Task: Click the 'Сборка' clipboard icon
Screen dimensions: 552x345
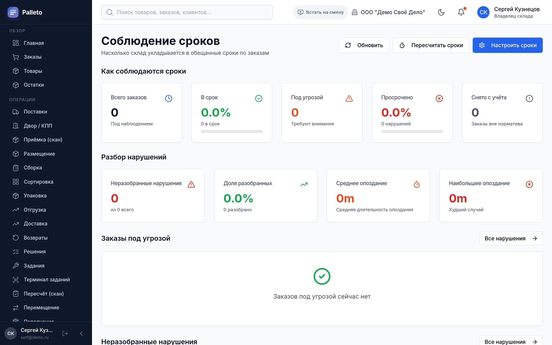Action: tap(16, 168)
